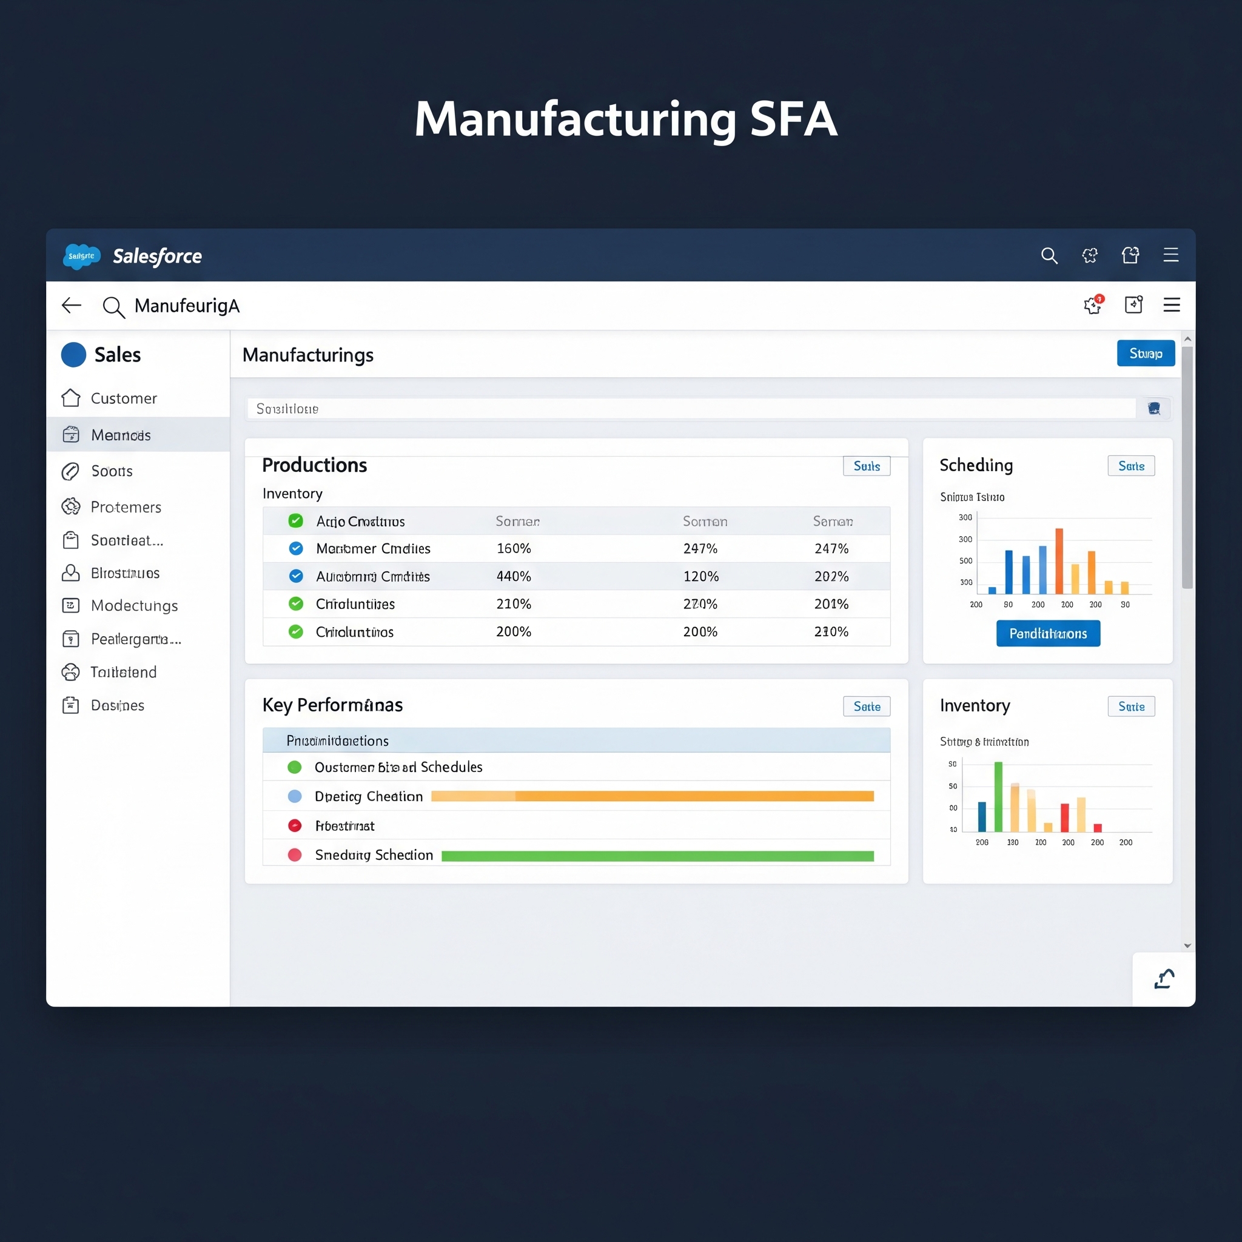Toggle the blue check on the Montomer Cmdiies row

tap(296, 548)
